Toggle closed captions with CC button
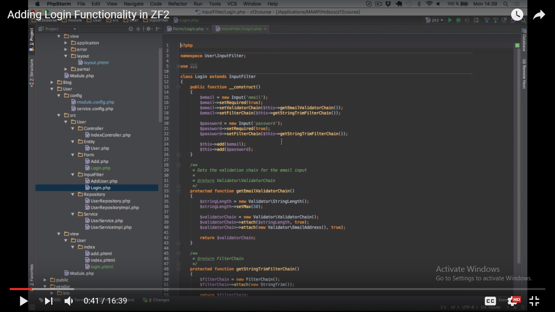This screenshot has height=312, width=555. (490, 301)
